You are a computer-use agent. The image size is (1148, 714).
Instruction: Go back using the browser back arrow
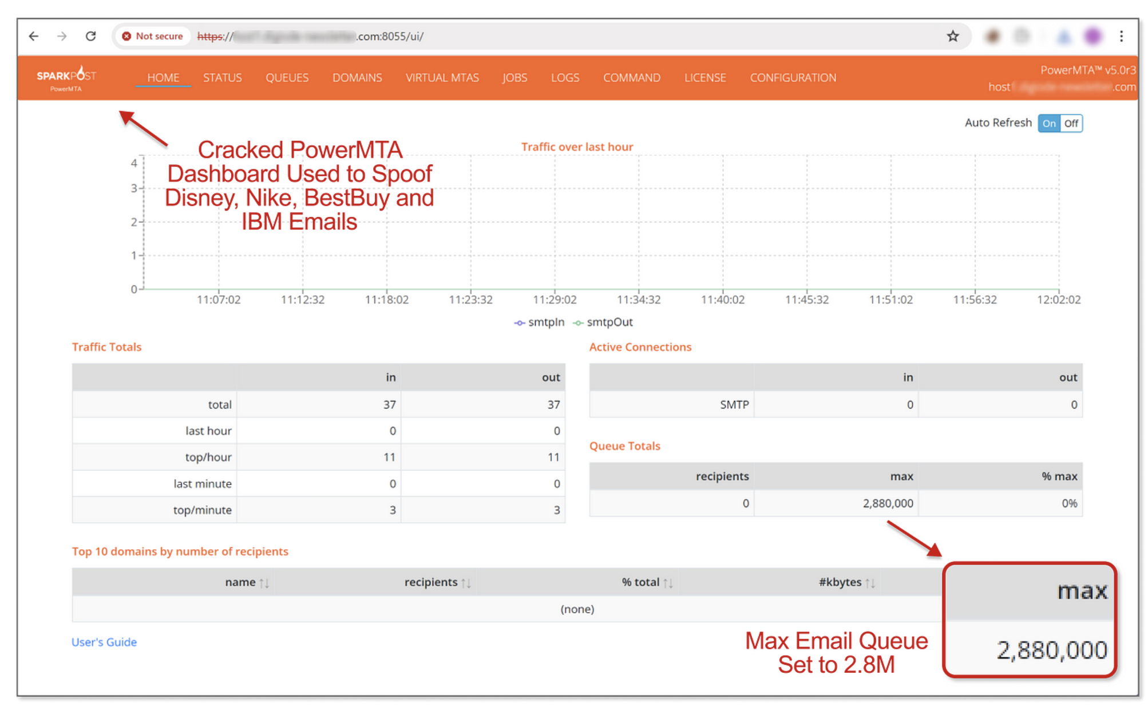[x=34, y=36]
